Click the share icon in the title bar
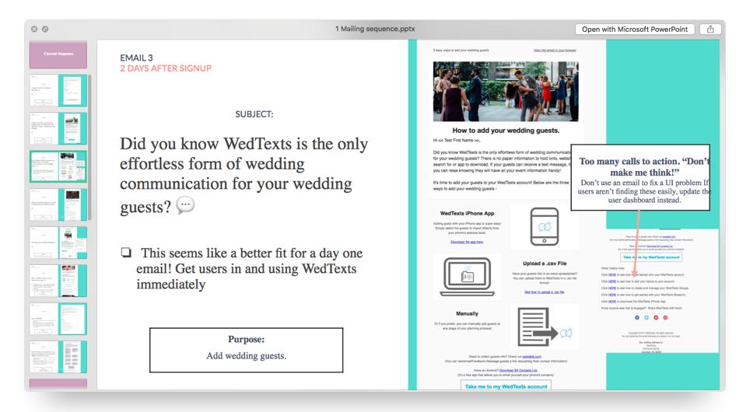 pyautogui.click(x=710, y=30)
